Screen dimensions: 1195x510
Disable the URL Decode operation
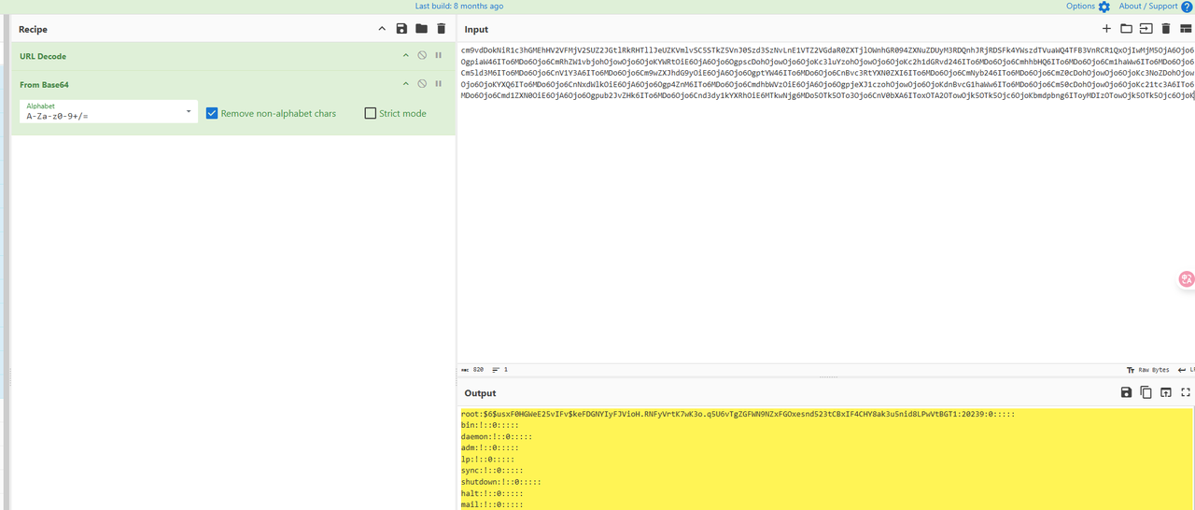pyautogui.click(x=422, y=56)
